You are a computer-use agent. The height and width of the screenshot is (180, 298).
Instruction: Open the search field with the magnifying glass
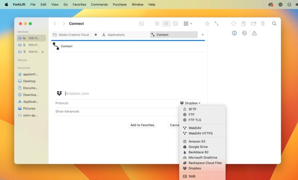click(x=274, y=24)
